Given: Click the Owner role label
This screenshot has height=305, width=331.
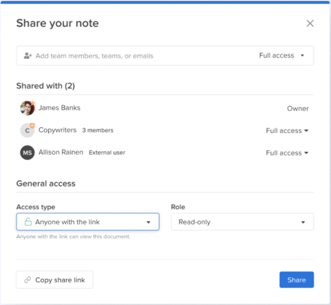Looking at the screenshot, I should [298, 109].
